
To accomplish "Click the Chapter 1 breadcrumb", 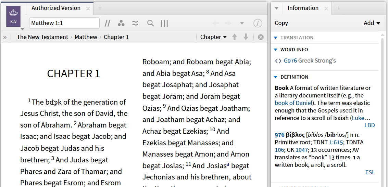I will click(x=116, y=37).
